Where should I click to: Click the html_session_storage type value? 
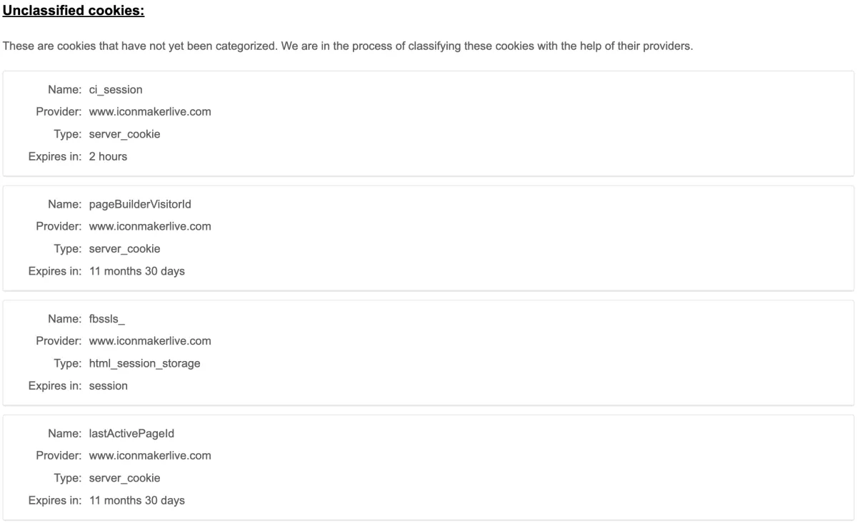pyautogui.click(x=144, y=364)
